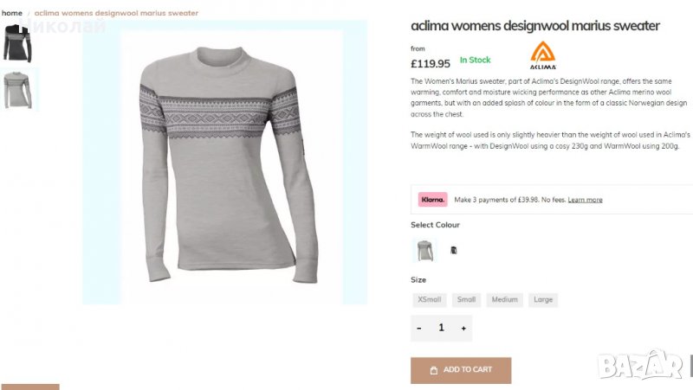The image size is (693, 390).
Task: Click the Aclima brand logo
Action: click(x=543, y=55)
